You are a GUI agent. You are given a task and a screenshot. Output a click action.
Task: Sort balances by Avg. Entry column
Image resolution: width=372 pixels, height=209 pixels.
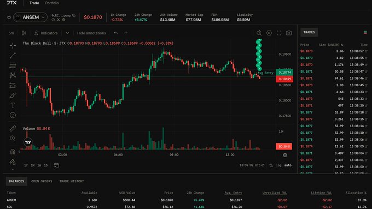tap(233, 193)
